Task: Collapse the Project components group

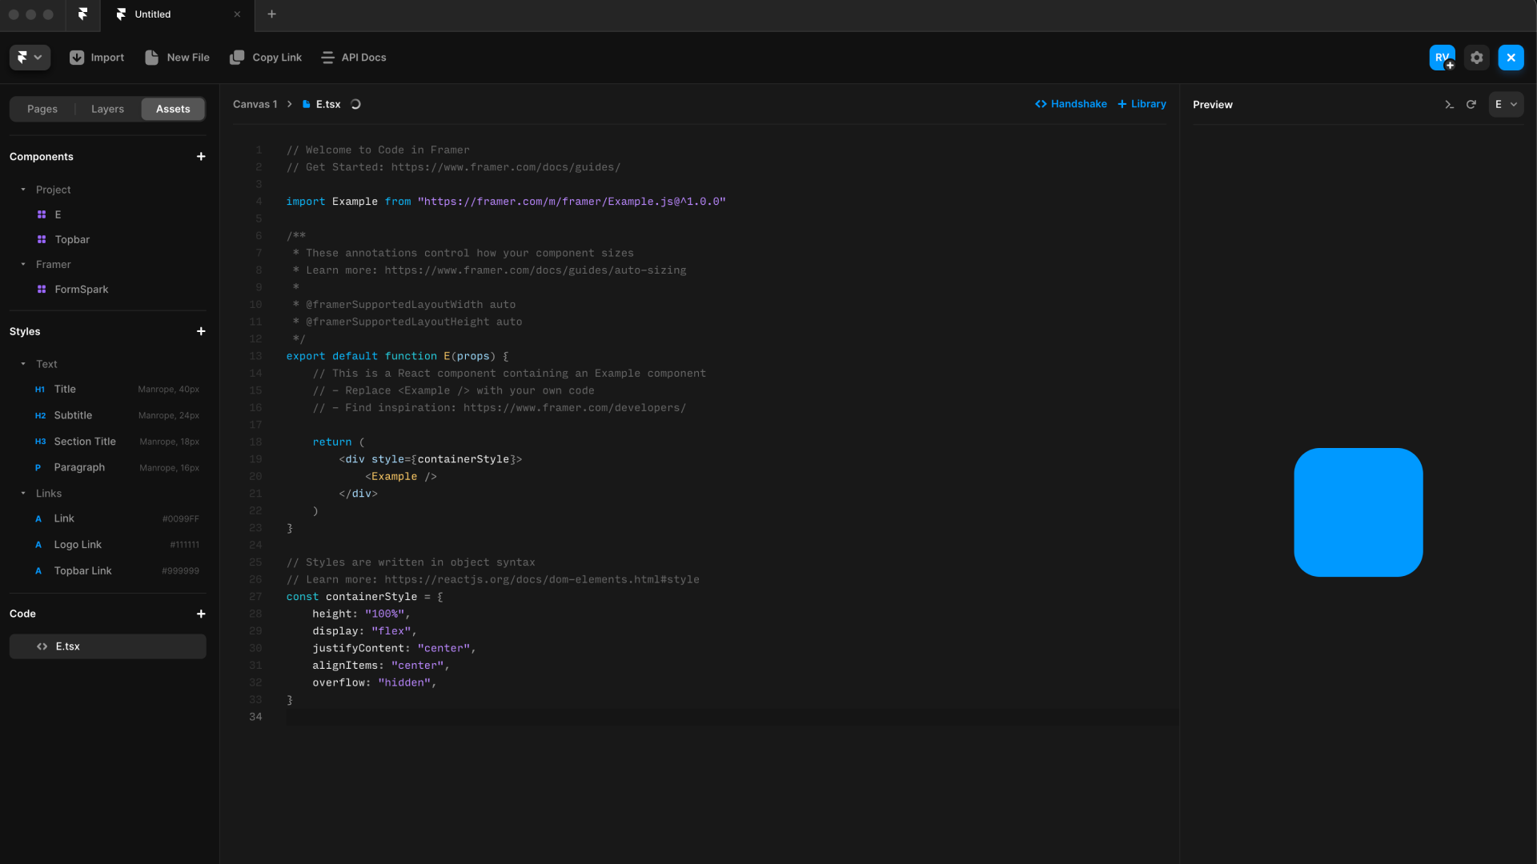Action: (23, 190)
